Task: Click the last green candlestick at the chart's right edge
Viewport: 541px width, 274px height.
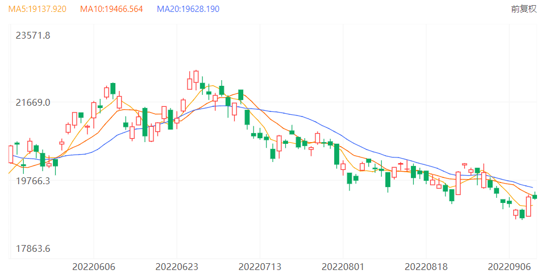Action: point(535,197)
